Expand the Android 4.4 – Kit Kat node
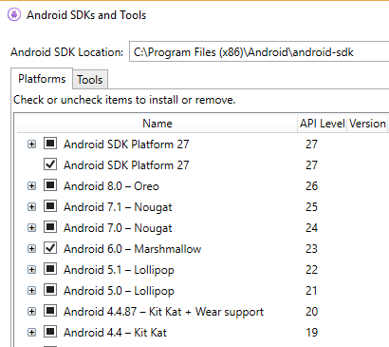 click(31, 333)
